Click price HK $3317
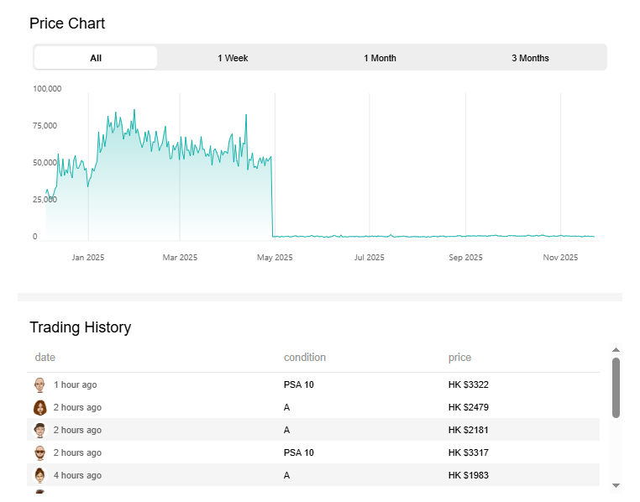Screen dimensions: 640x502 coord(468,452)
